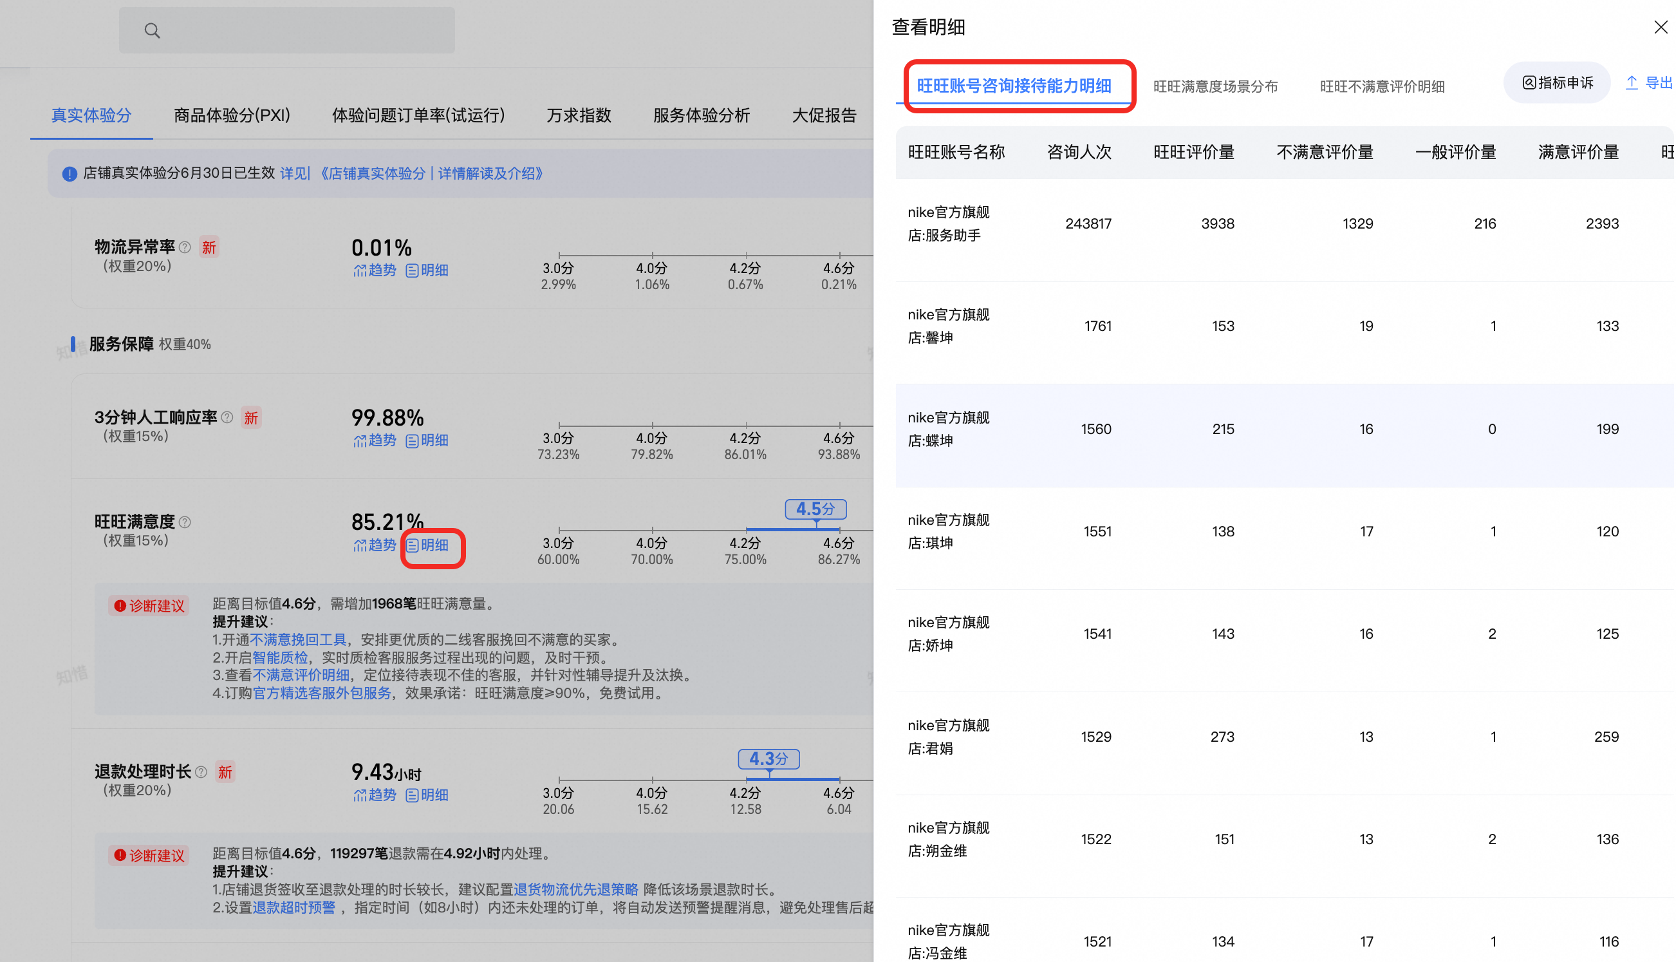The width and height of the screenshot is (1676, 962).
Task: Open 明细 for 退款处理时长
Action: (427, 795)
